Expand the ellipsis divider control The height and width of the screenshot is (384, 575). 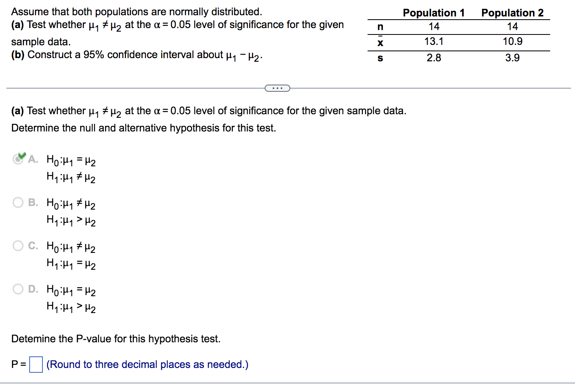(277, 88)
